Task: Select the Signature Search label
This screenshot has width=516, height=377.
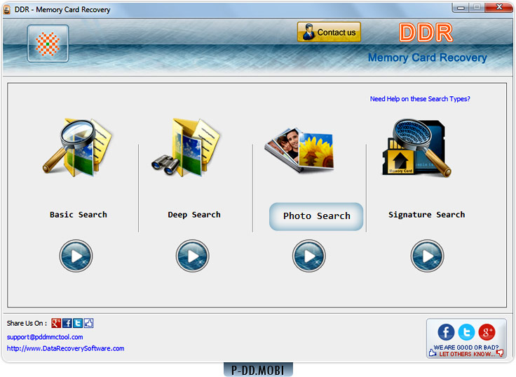Action: 426,215
